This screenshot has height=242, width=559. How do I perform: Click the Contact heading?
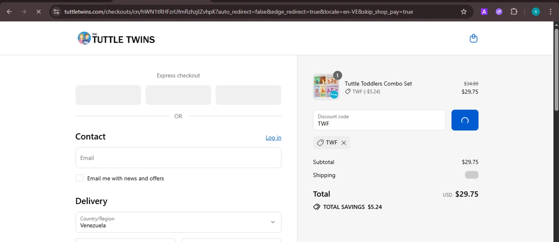pos(91,136)
